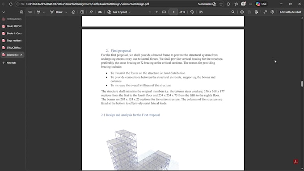Screen dimensions: 304x171
Task: Switch to the Siaya residence tab
Action: click(x=13, y=41)
